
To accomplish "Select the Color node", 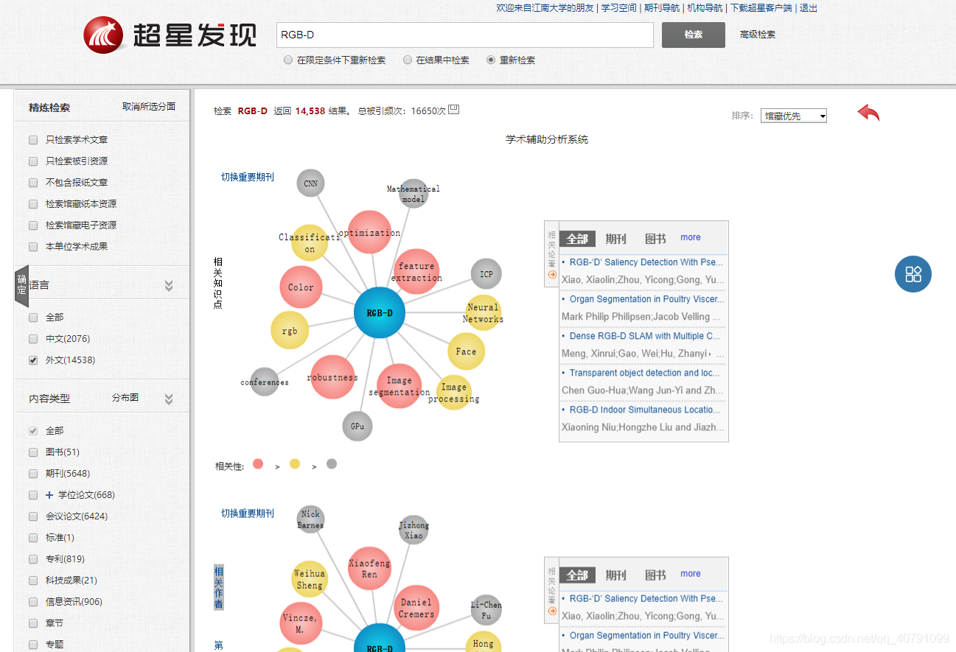I will tap(301, 287).
